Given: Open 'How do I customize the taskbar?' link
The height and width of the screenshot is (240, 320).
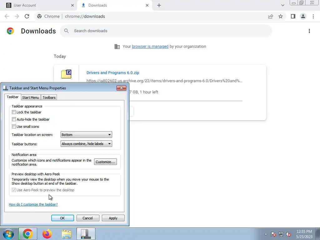Looking at the screenshot, I should [33, 204].
